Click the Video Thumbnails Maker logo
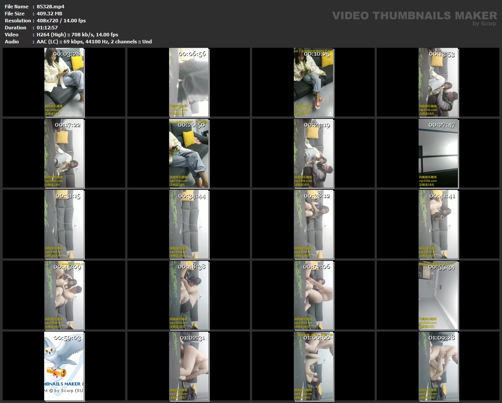502x403 pixels. point(414,15)
